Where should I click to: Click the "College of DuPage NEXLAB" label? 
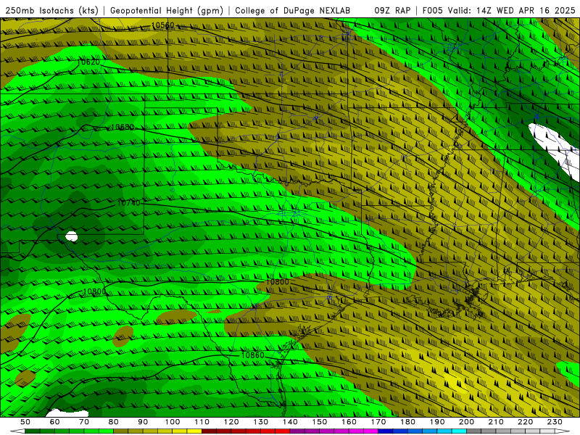tap(293, 11)
